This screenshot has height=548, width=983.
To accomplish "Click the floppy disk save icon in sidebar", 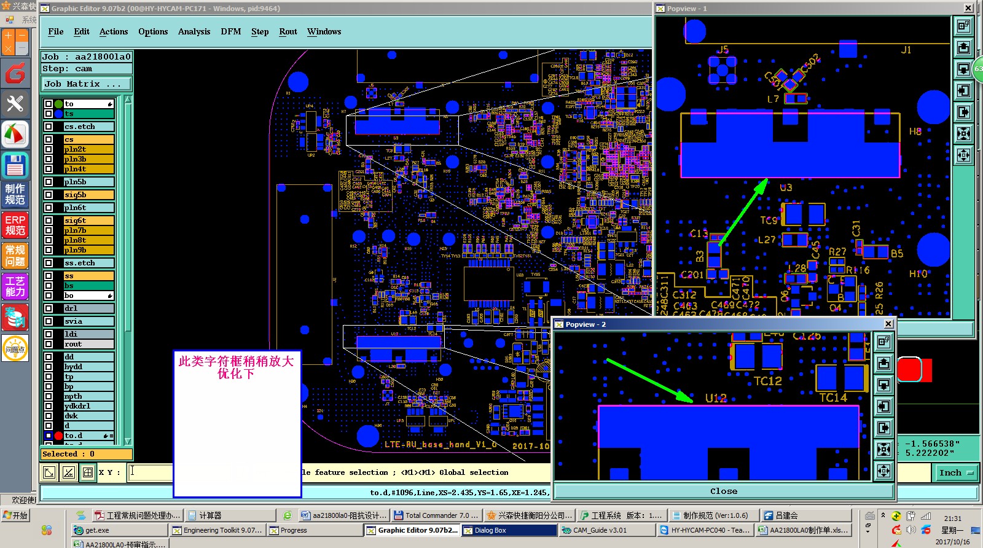I will coord(15,165).
